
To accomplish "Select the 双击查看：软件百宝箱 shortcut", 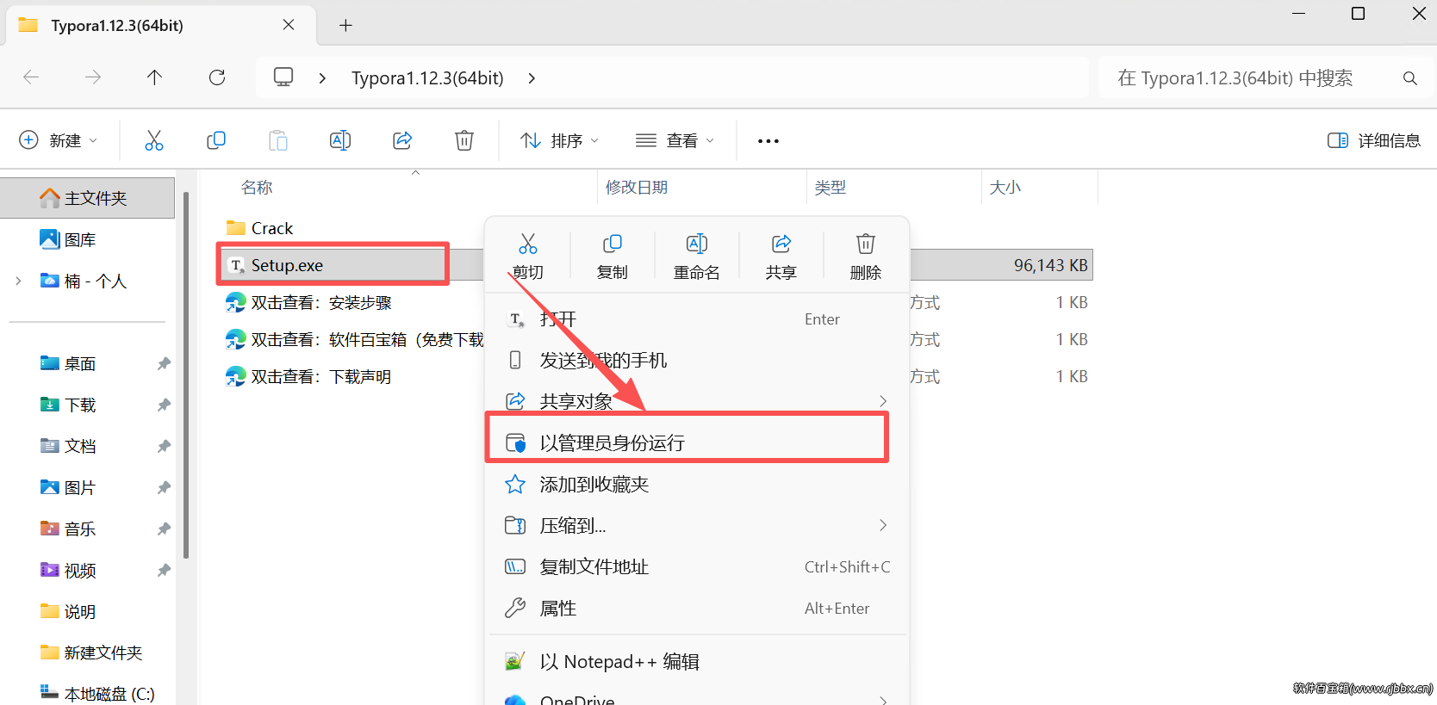I will tap(353, 340).
